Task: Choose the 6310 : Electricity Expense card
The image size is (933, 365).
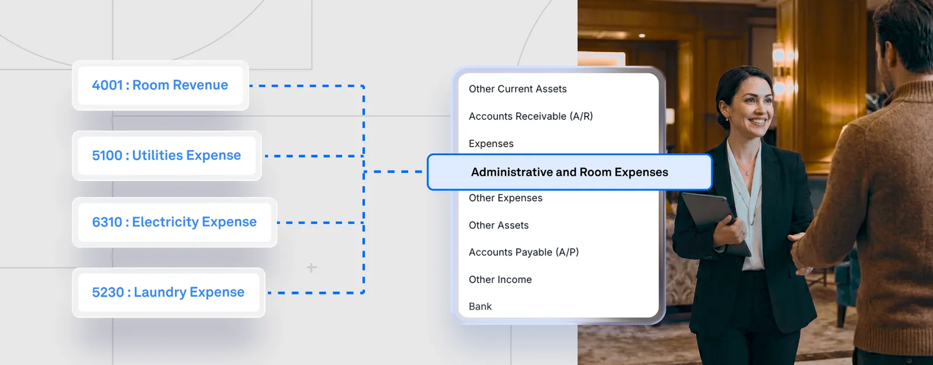Action: coord(174,222)
